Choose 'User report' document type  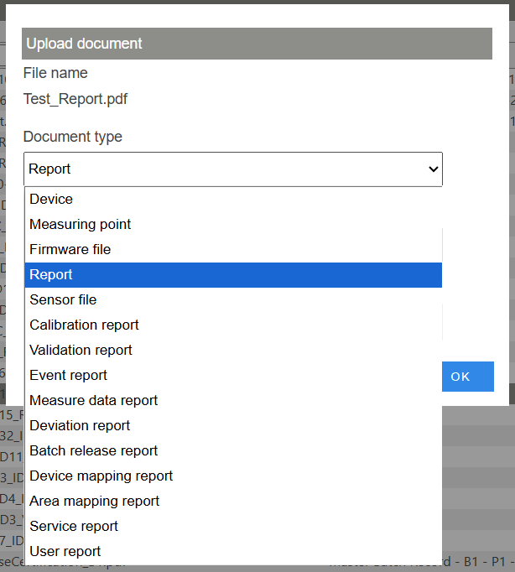(x=233, y=552)
